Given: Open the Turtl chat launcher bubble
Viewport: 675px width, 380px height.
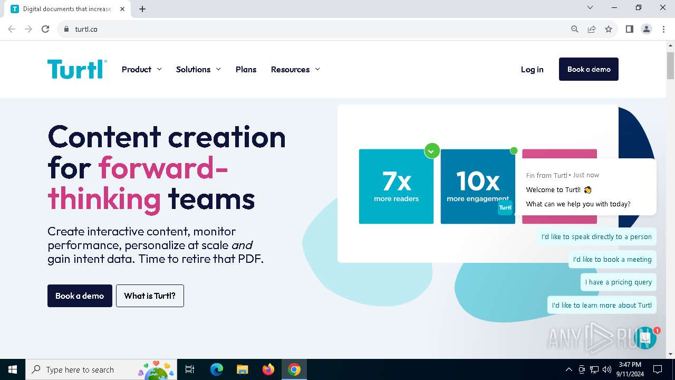Looking at the screenshot, I should 644,338.
